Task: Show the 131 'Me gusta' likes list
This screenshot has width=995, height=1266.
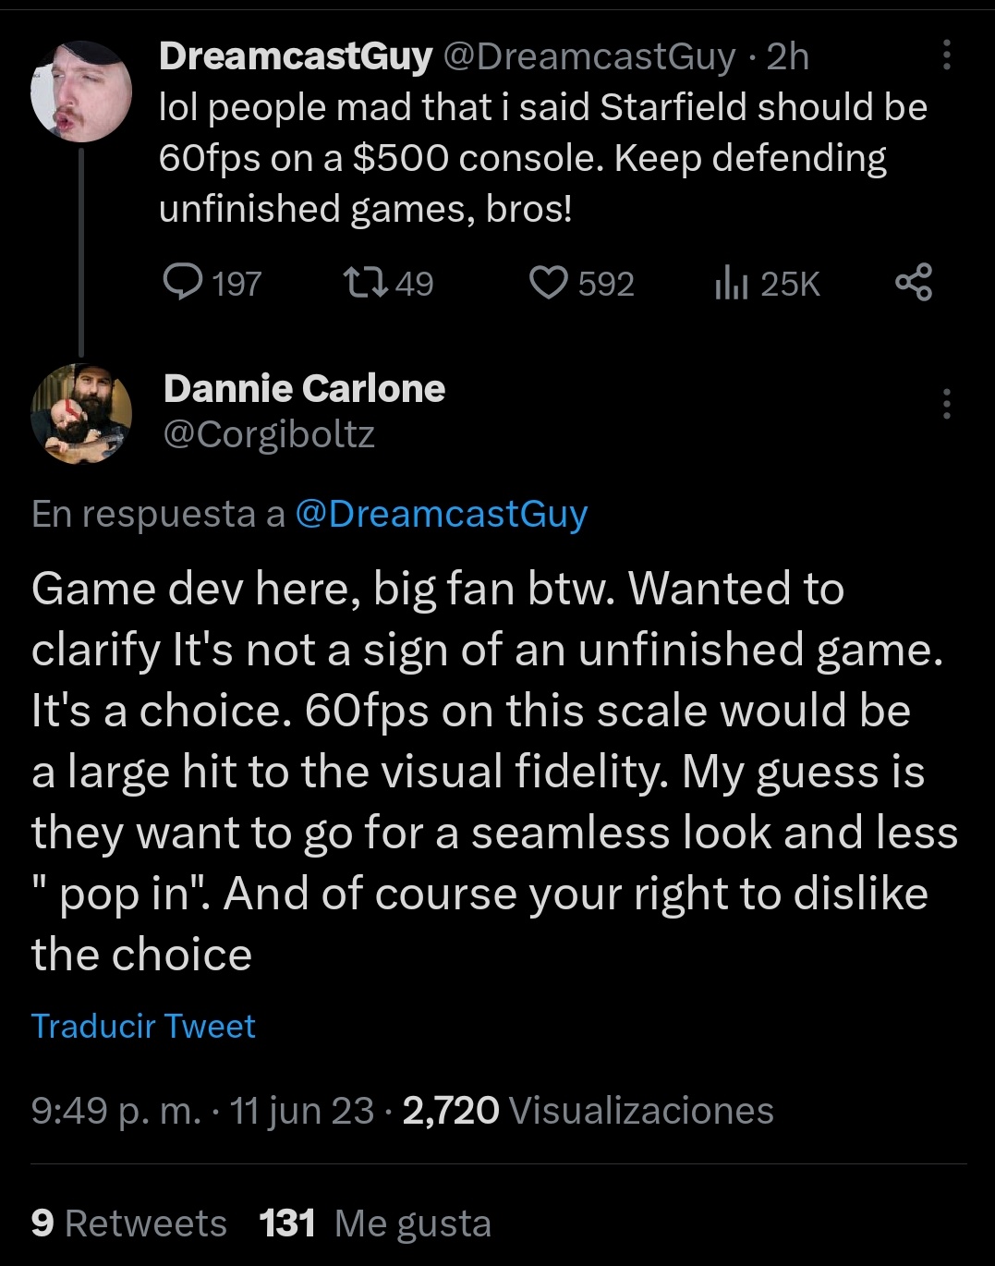Action: [x=375, y=1223]
